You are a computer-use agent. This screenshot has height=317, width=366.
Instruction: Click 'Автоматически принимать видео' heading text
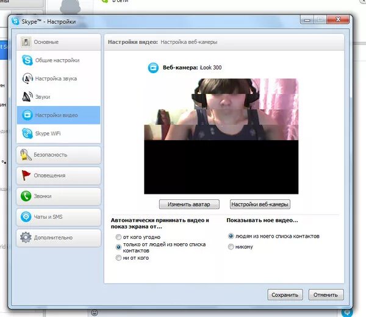(x=160, y=223)
